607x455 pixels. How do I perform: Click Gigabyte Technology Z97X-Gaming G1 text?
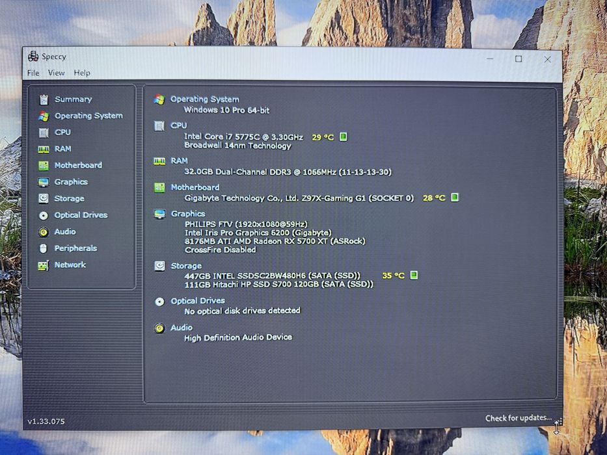point(299,198)
